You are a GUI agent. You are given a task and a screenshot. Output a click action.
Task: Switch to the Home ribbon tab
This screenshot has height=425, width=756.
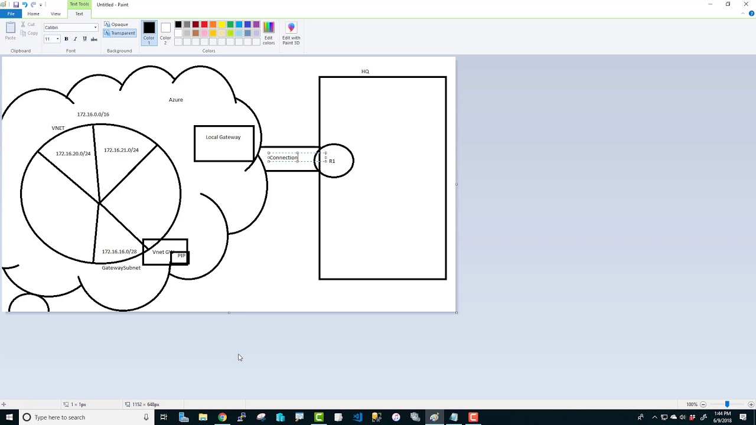point(33,14)
